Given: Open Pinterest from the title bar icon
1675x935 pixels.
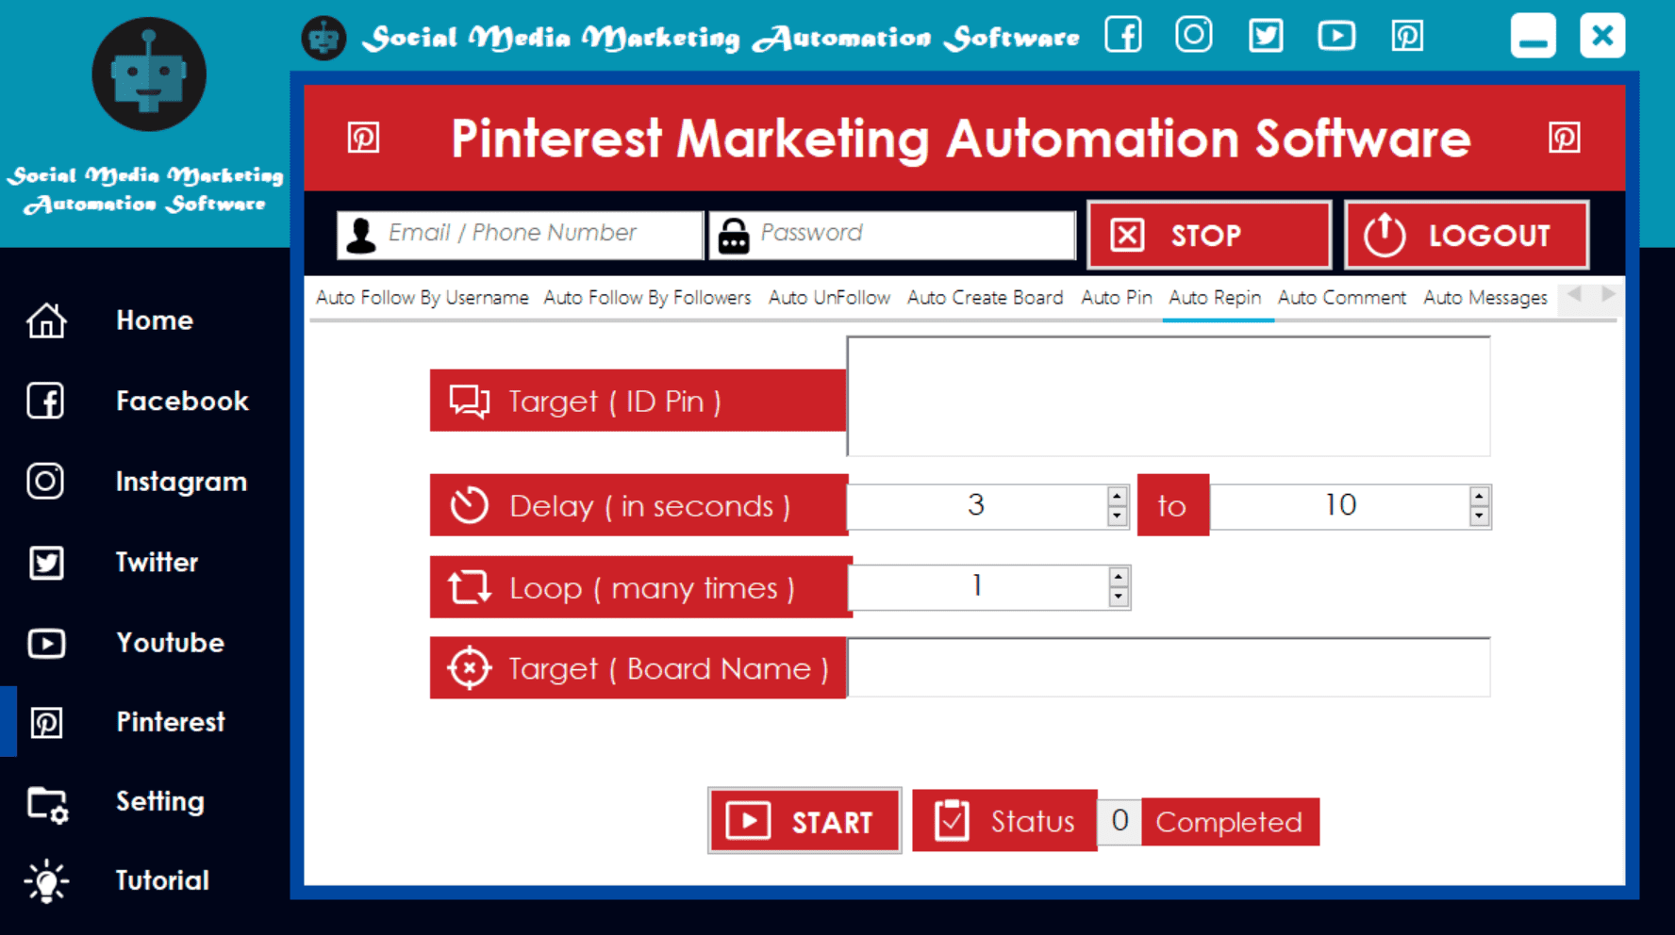Looking at the screenshot, I should click(1407, 36).
